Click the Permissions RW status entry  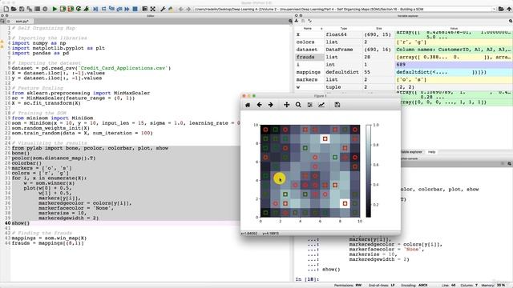[x=348, y=286]
